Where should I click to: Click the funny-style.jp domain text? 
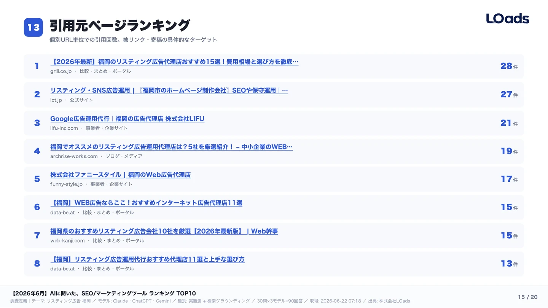click(66, 184)
